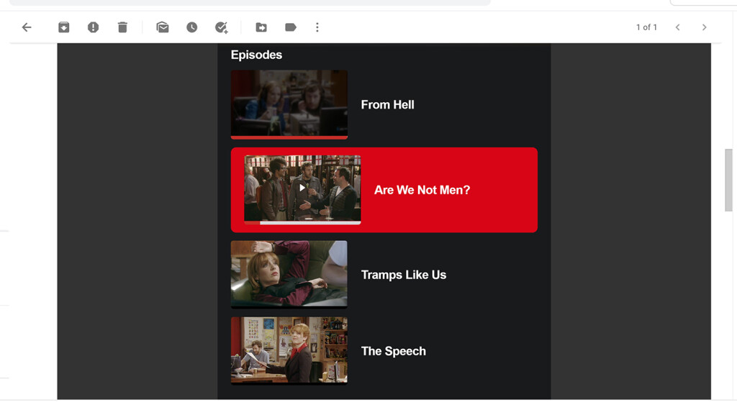Delete the email with trash icon
This screenshot has height=402, width=737.
122,27
